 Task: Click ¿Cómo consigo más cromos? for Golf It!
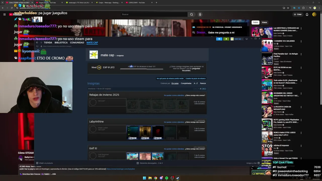tap(195, 149)
